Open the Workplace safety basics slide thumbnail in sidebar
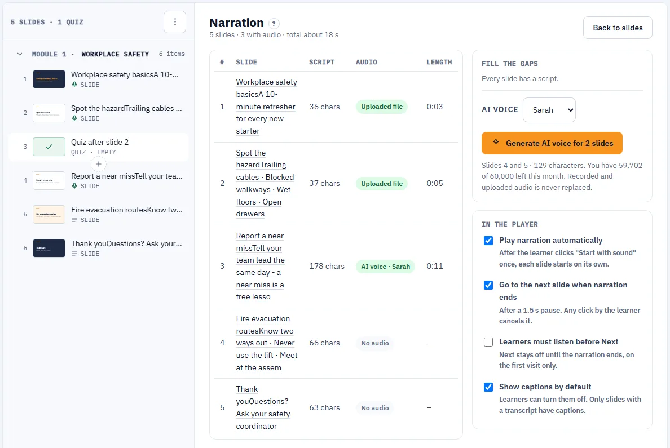 click(x=49, y=79)
